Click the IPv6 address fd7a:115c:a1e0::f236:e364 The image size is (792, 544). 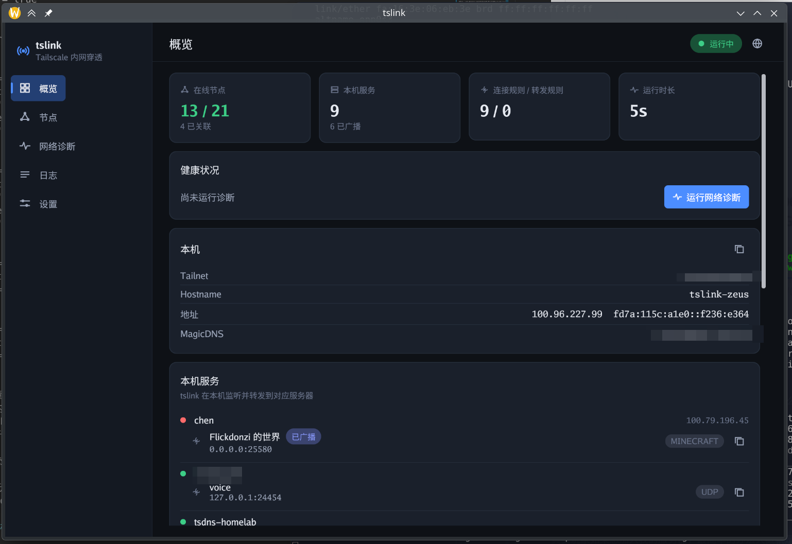pyautogui.click(x=681, y=314)
